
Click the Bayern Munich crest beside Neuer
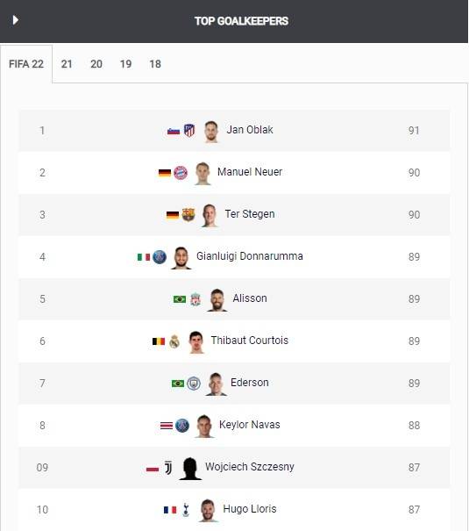click(181, 173)
